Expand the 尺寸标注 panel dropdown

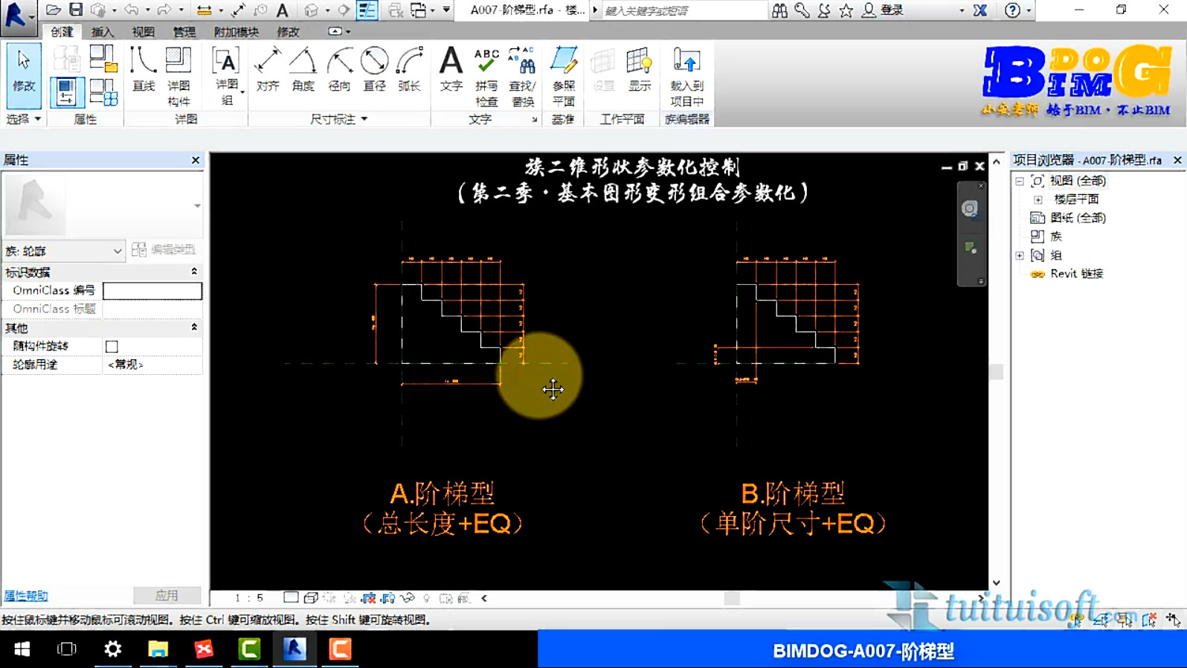tap(364, 119)
